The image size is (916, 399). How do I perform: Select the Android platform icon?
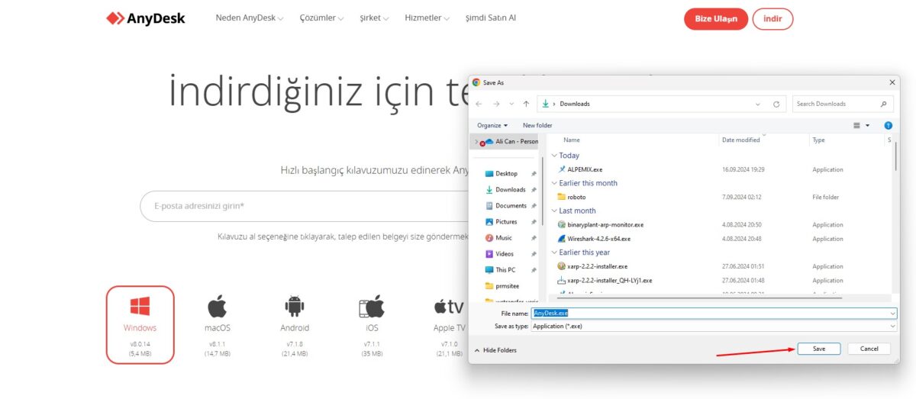coord(295,307)
